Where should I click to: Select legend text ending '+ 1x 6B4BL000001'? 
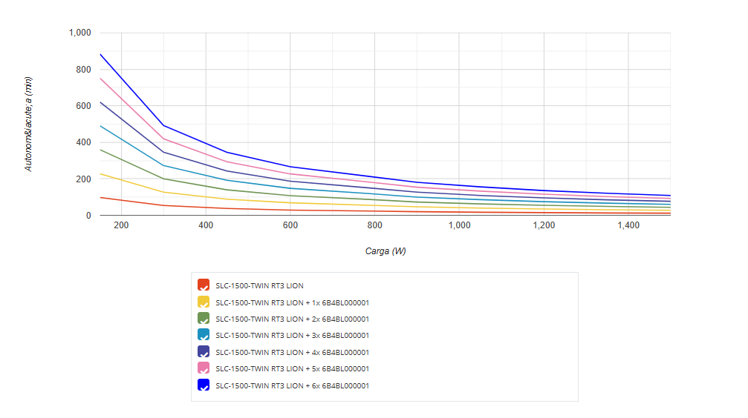pos(292,302)
